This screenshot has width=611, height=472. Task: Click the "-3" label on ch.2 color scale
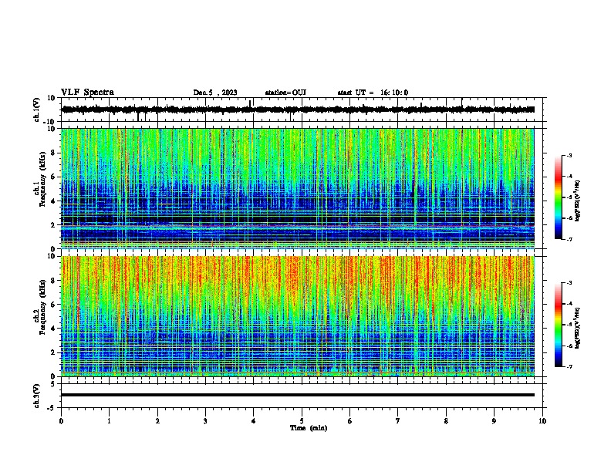pos(569,283)
